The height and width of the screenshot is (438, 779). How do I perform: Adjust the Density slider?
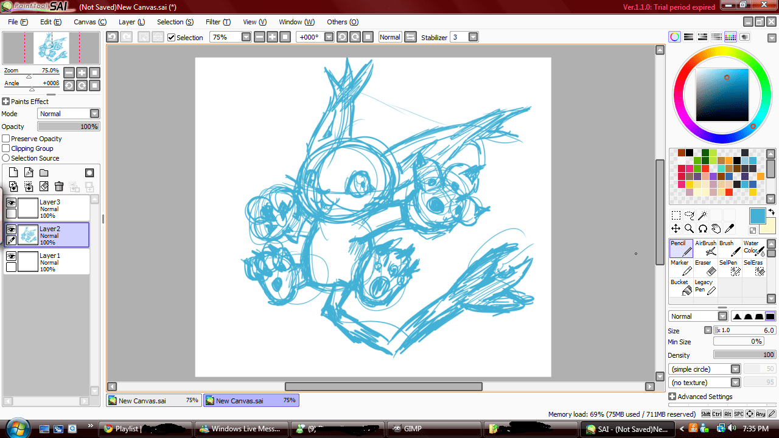point(744,355)
